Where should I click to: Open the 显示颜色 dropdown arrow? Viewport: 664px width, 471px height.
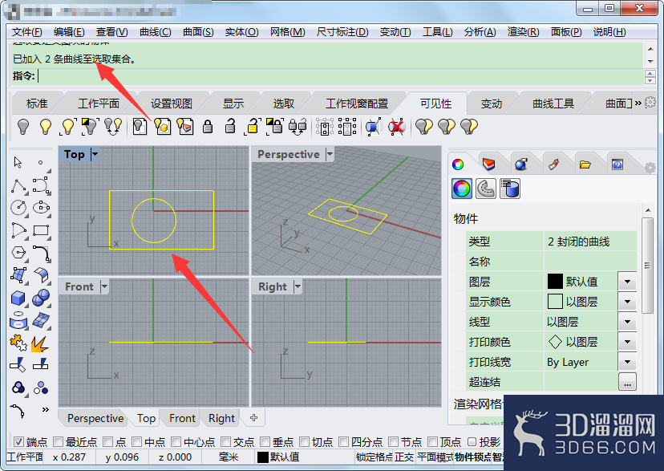pyautogui.click(x=627, y=302)
